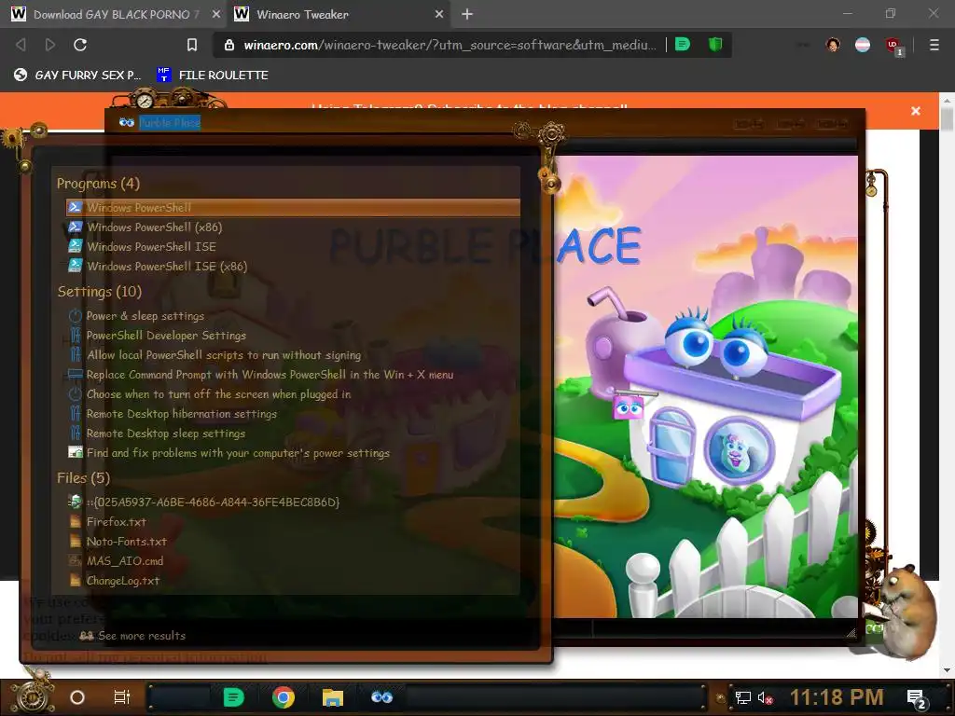The width and height of the screenshot is (955, 716).
Task: Open the user profile avatar in the toolbar
Action: point(833,45)
